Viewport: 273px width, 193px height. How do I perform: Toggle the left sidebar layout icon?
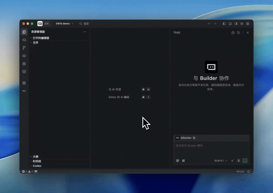pos(224,24)
